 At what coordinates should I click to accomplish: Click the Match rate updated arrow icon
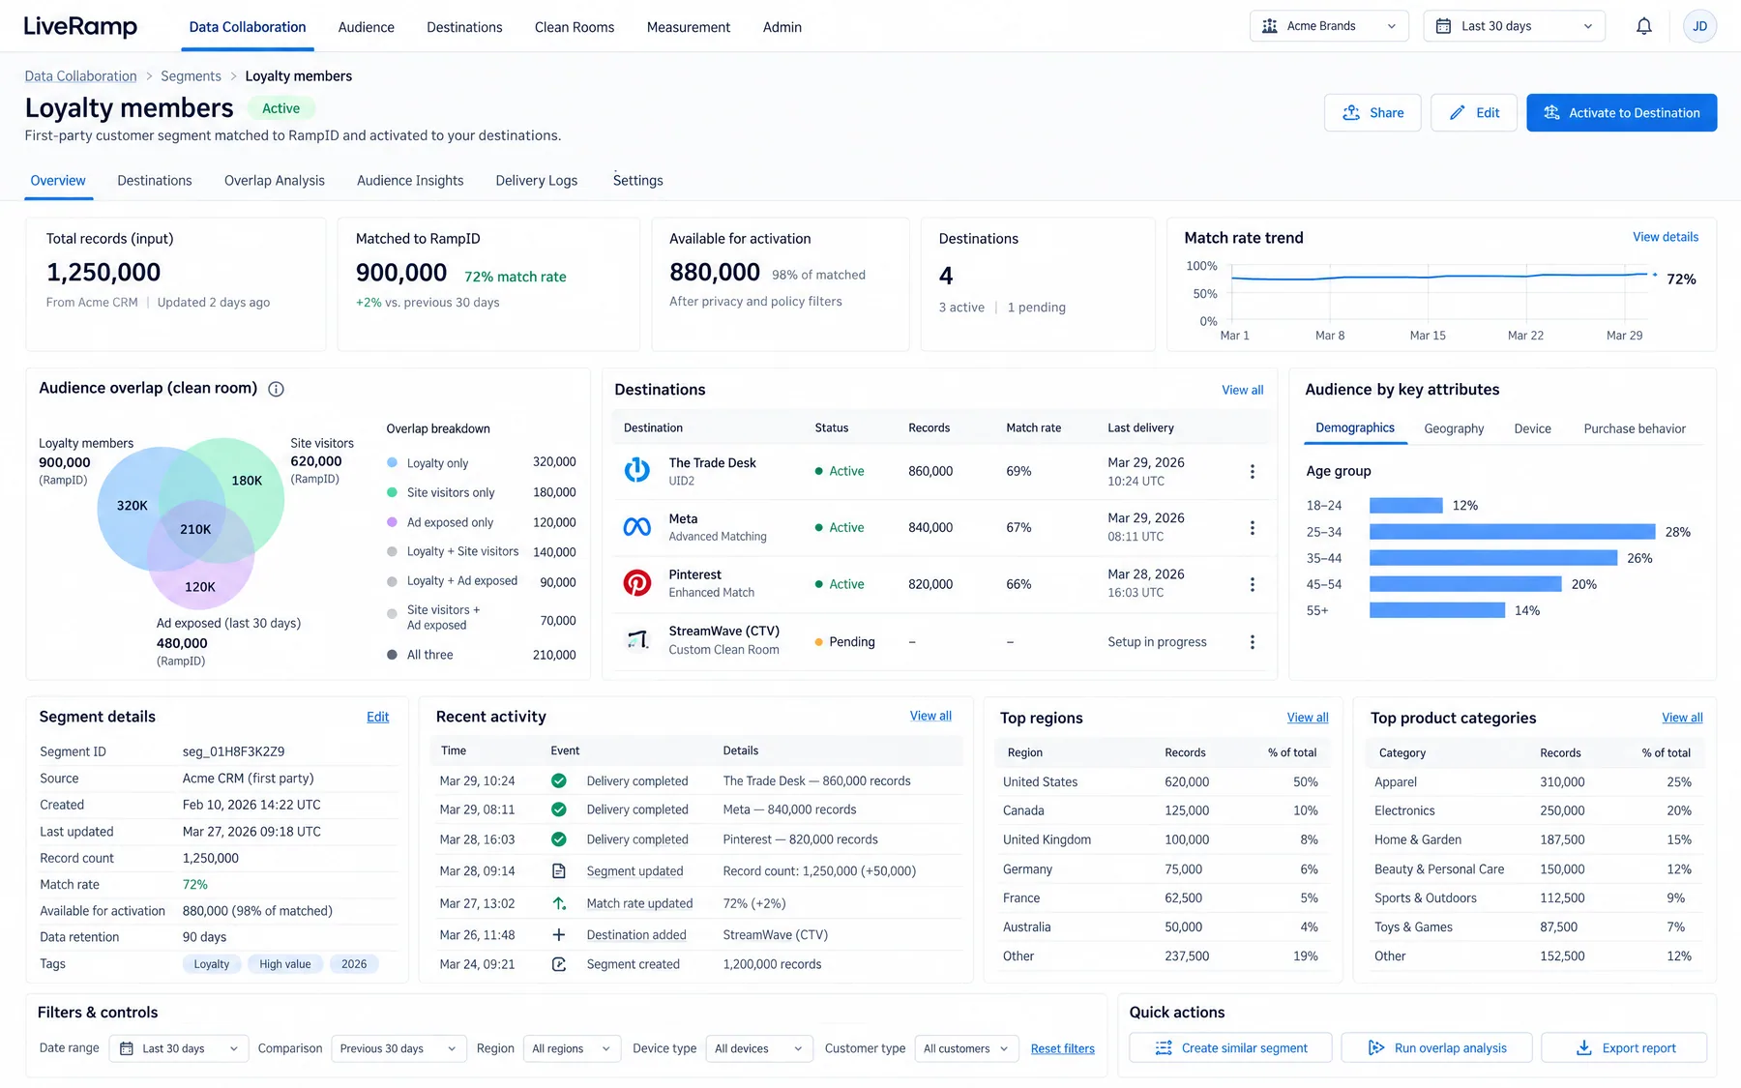[558, 903]
